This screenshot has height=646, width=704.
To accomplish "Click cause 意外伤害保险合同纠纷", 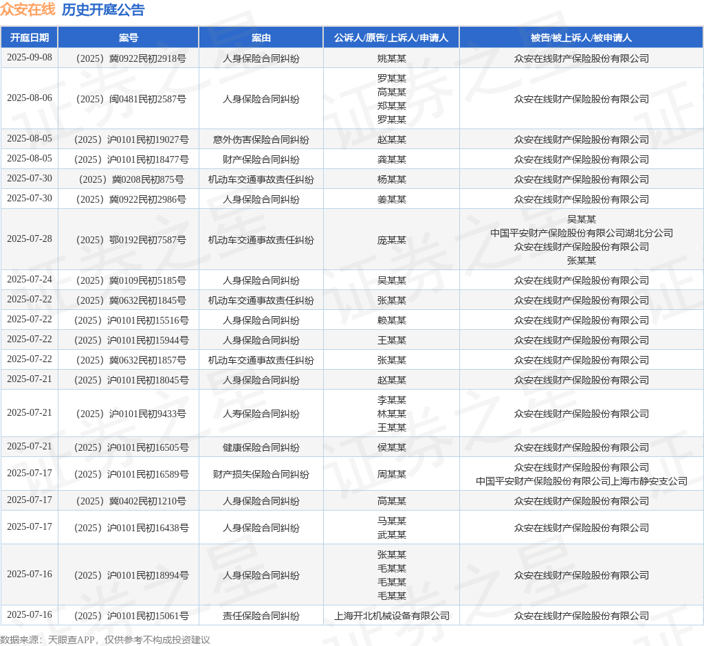I will click(x=261, y=140).
